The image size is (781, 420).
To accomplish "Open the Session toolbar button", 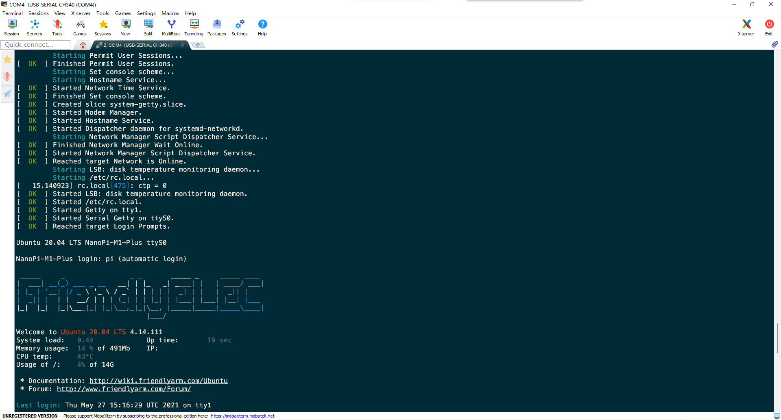I will [11, 28].
